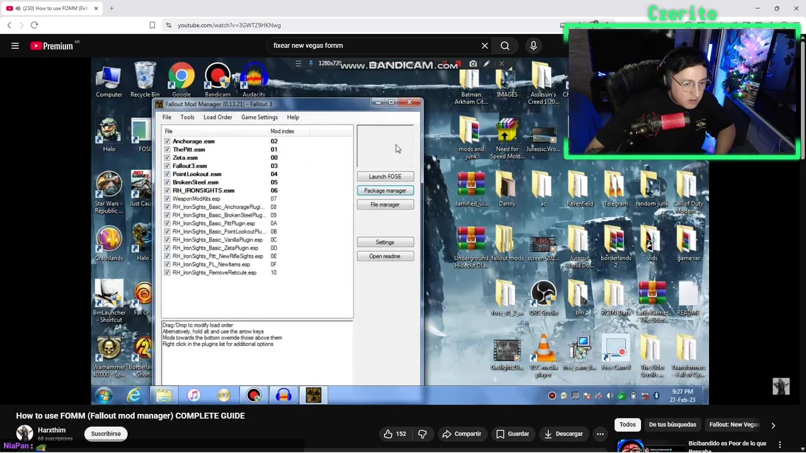Image resolution: width=806 pixels, height=453 pixels.
Task: Clear the YouTube search box text
Action: [x=485, y=45]
